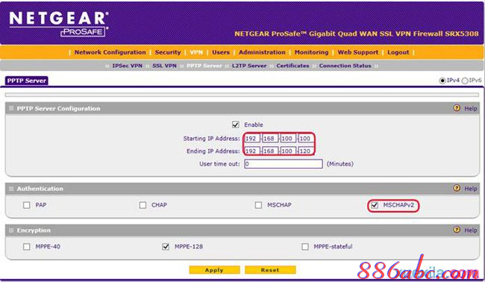Open the Users menu
This screenshot has height=282, width=485.
(x=221, y=52)
